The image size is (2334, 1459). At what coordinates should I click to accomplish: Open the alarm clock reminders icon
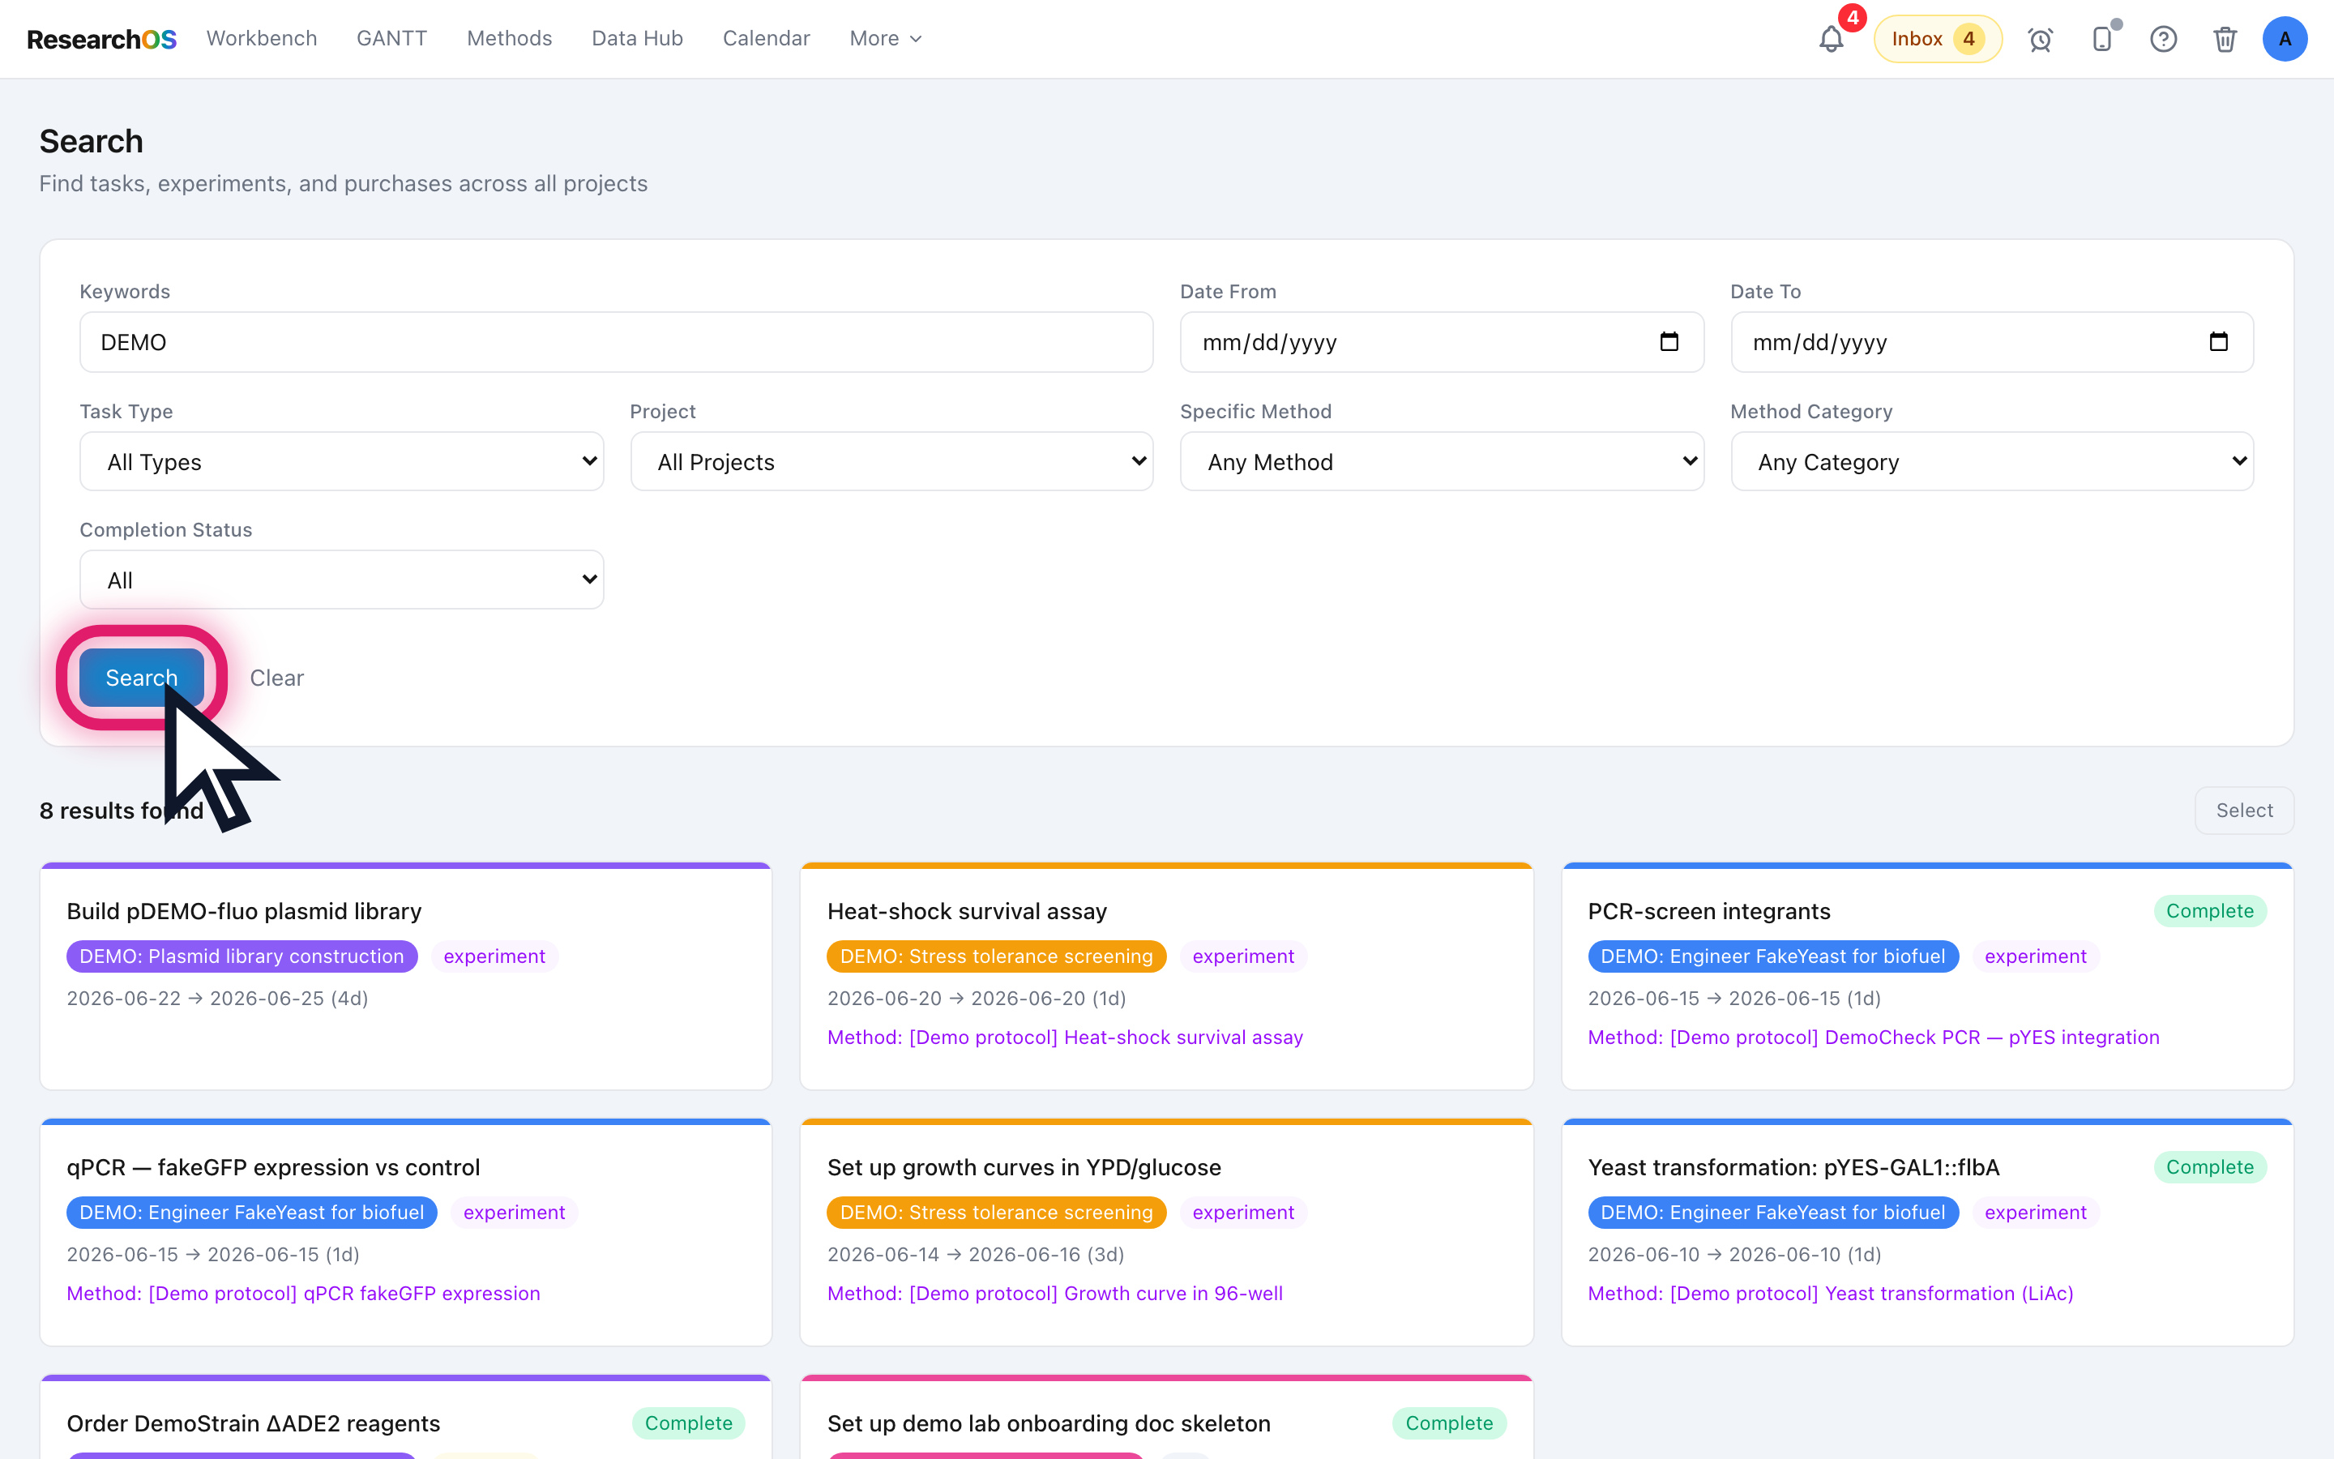[x=2040, y=40]
